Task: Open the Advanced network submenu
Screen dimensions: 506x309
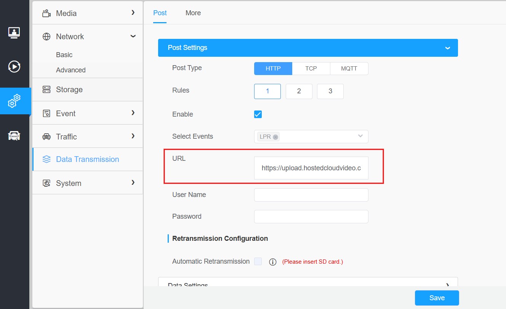Action: pos(71,70)
